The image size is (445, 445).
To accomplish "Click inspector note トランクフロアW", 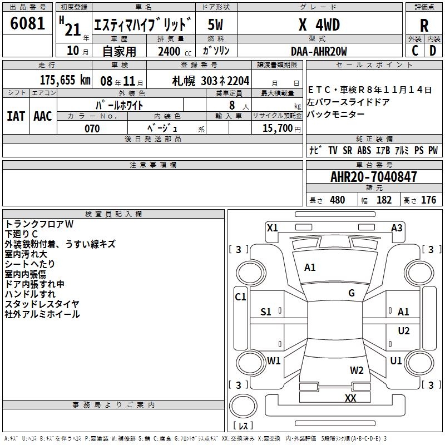I will coord(39,224).
